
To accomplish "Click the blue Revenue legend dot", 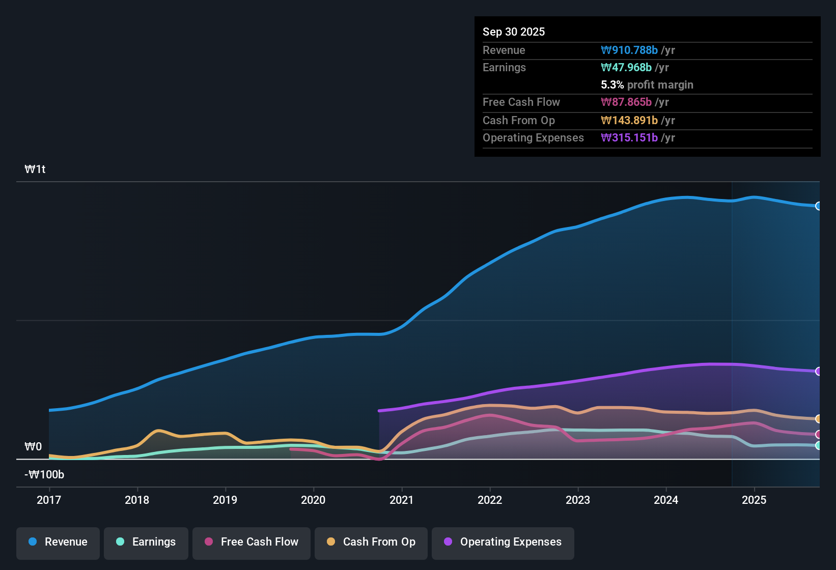I will pyautogui.click(x=32, y=542).
